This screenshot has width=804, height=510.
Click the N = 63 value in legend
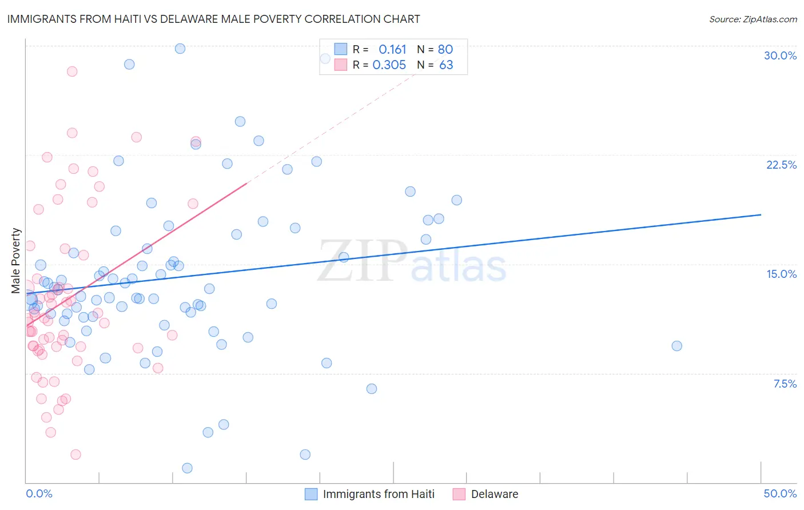pyautogui.click(x=435, y=65)
